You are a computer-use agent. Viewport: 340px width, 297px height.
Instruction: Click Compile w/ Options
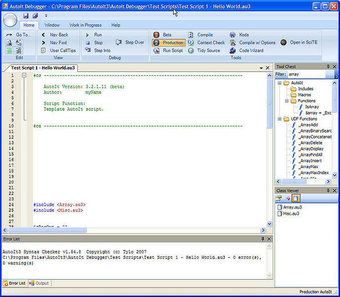coord(252,43)
